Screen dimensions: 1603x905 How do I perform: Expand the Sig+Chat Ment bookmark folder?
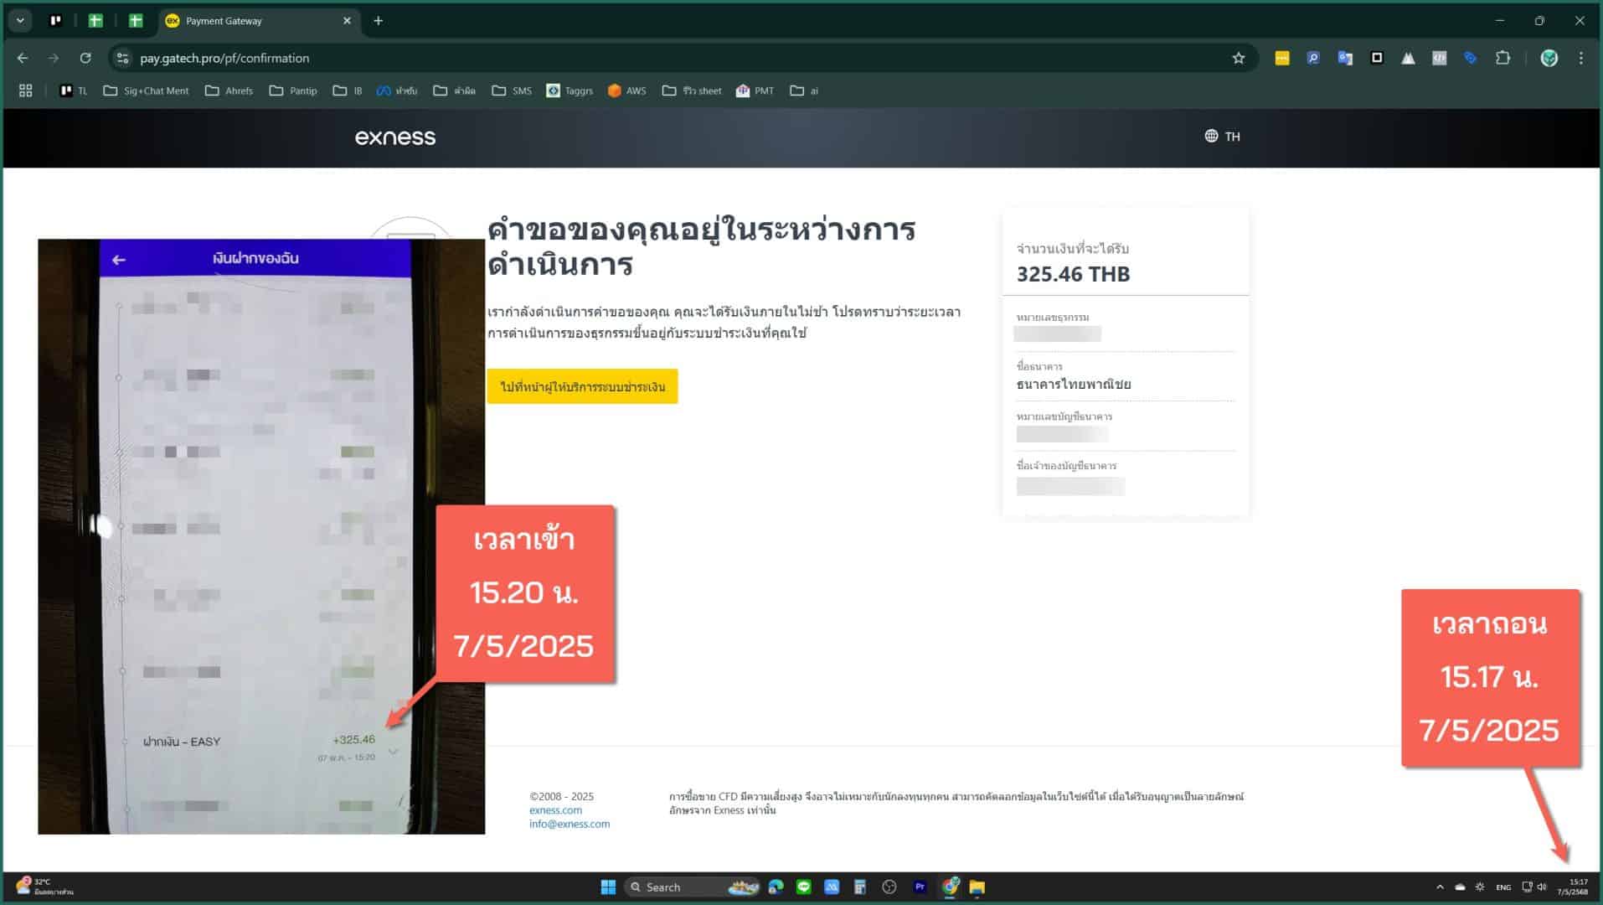click(x=146, y=90)
